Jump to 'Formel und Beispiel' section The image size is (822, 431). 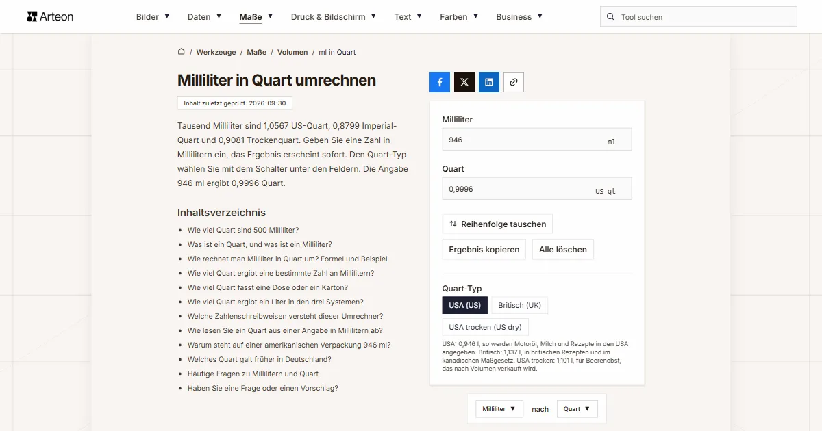[288, 259]
